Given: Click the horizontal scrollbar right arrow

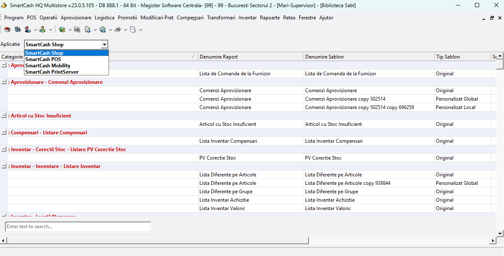Looking at the screenshot, I should [x=493, y=240].
